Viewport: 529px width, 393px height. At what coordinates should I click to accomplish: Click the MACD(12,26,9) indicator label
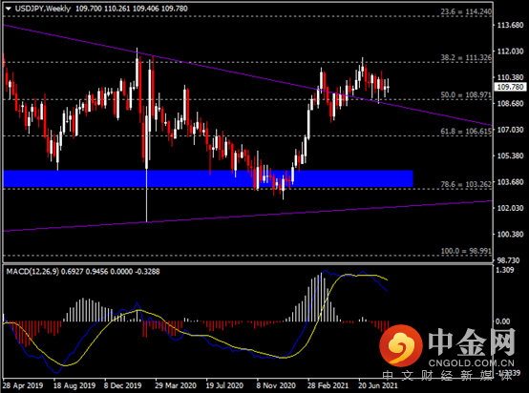pos(32,272)
